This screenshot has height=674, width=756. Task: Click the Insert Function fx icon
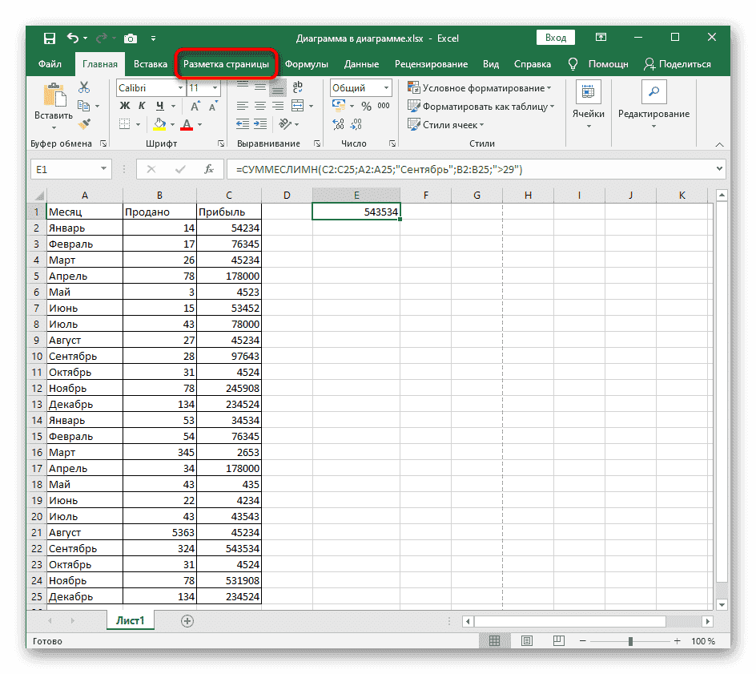208,169
